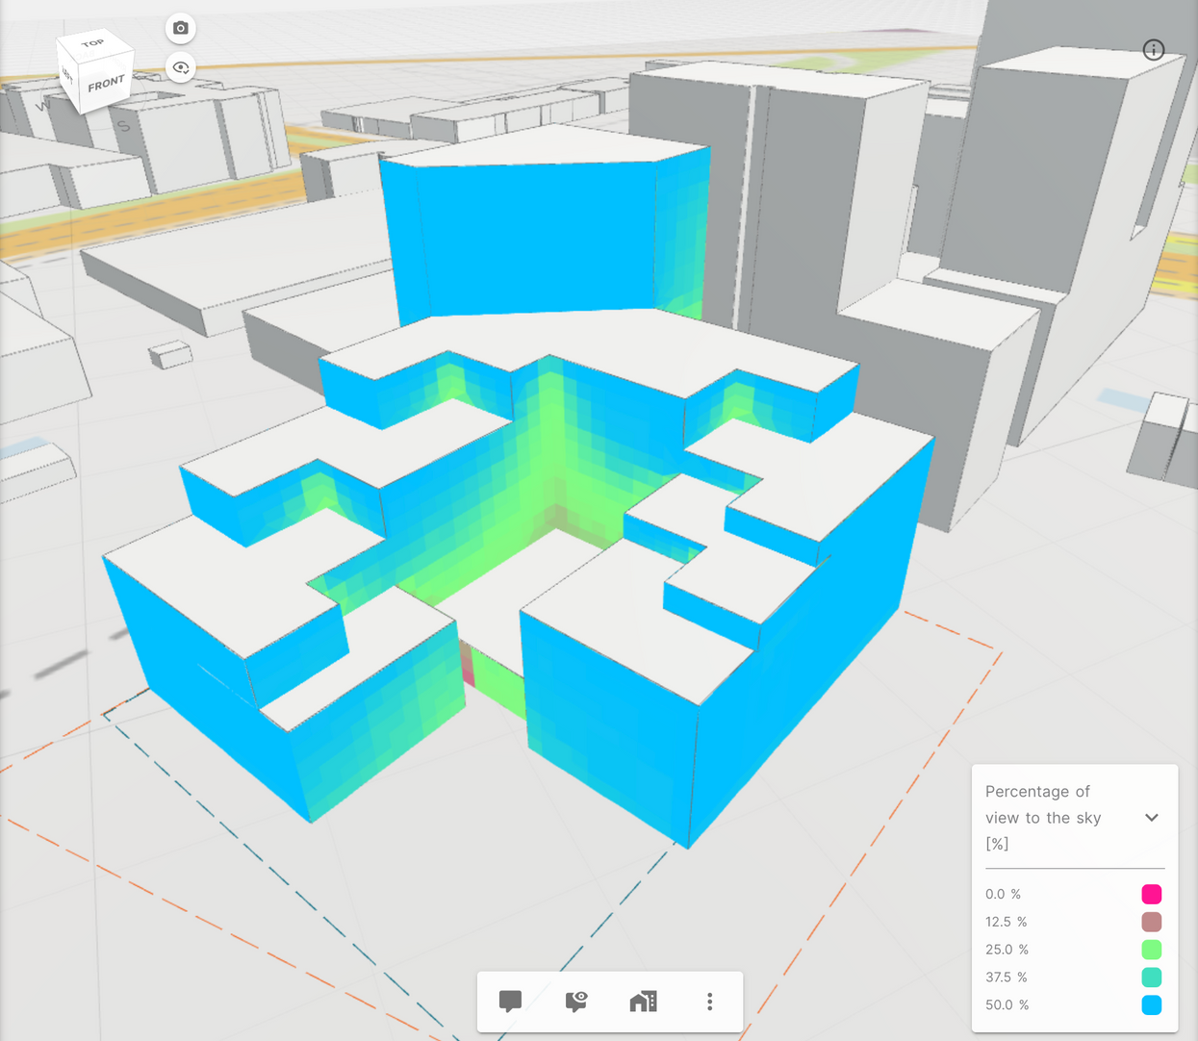
Task: Click the pink 0.0 % color swatch
Action: pyautogui.click(x=1151, y=894)
